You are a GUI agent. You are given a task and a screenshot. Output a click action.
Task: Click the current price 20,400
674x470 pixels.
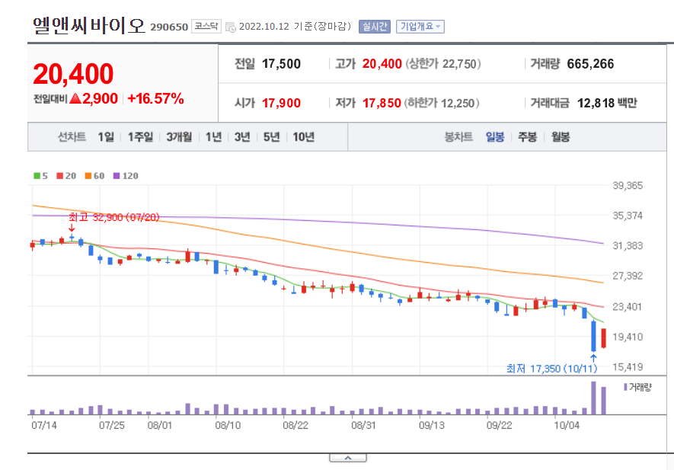pyautogui.click(x=73, y=74)
